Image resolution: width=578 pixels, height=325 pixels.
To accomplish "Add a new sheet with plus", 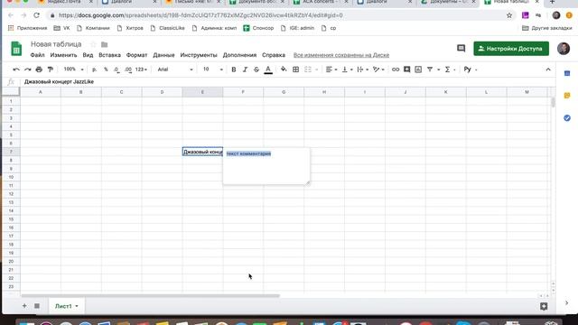I will pos(24,306).
